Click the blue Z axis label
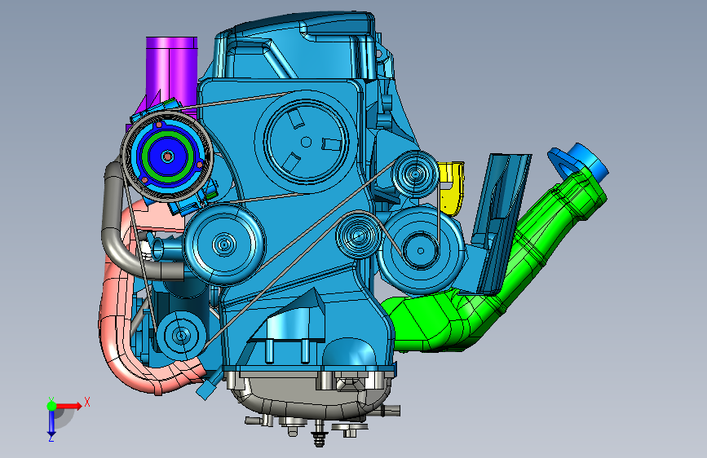The width and height of the screenshot is (707, 458). click(x=51, y=438)
